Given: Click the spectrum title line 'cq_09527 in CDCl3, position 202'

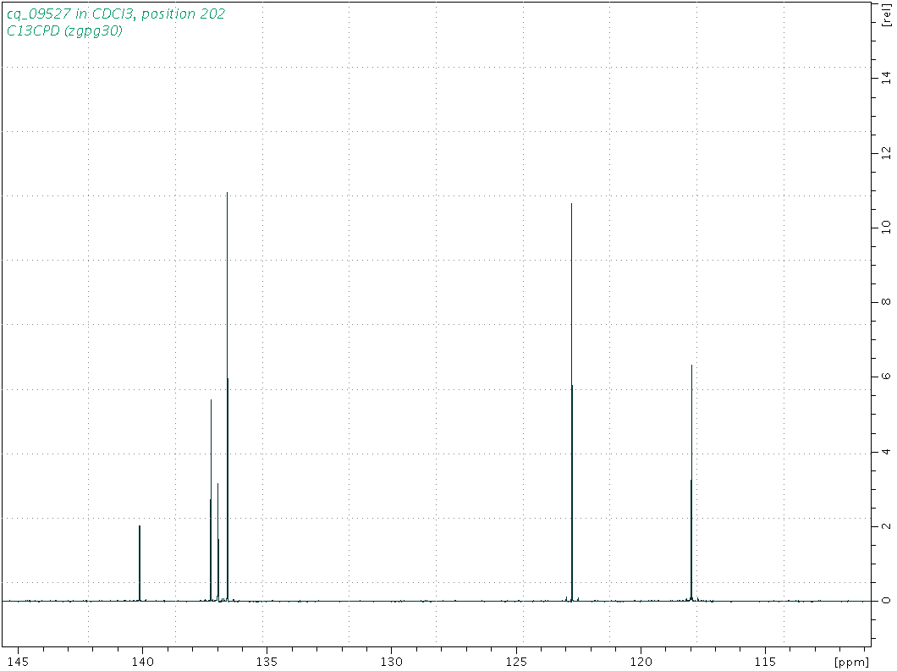Looking at the screenshot, I should [116, 14].
